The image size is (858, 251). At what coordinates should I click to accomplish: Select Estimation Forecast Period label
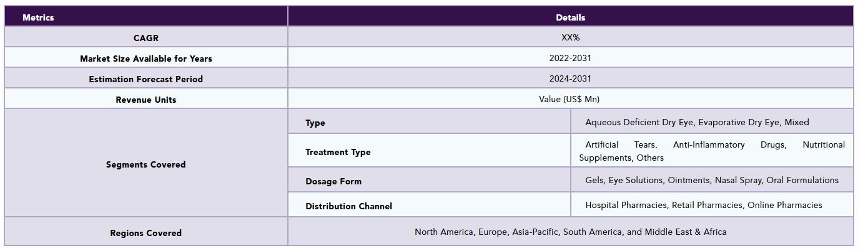pos(145,79)
